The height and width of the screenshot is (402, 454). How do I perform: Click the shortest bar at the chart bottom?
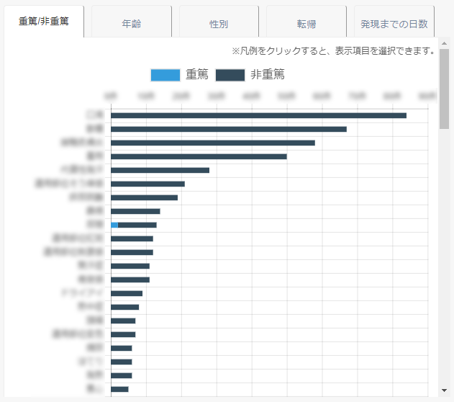tap(119, 389)
